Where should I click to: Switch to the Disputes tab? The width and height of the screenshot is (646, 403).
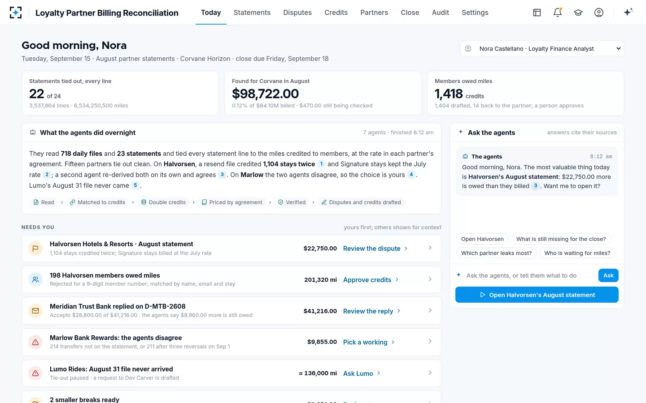coord(297,13)
